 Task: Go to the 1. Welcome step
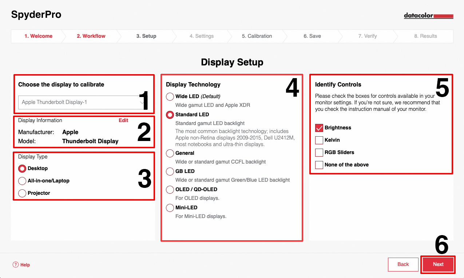(38, 36)
